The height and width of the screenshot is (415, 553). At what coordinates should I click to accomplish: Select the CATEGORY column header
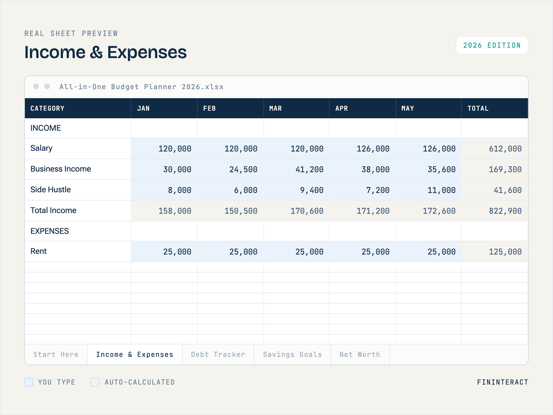(x=78, y=108)
